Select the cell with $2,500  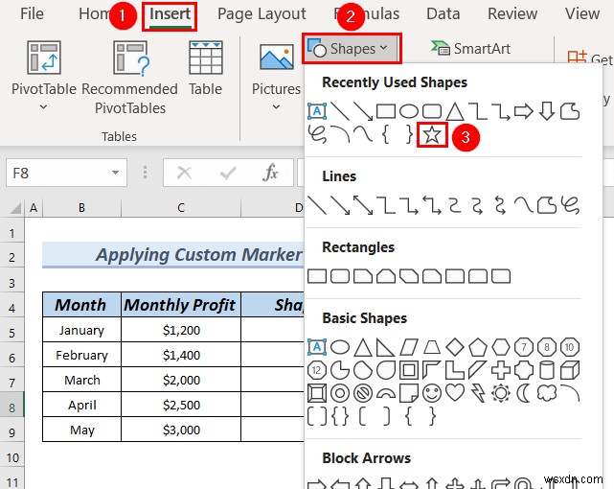click(x=181, y=405)
